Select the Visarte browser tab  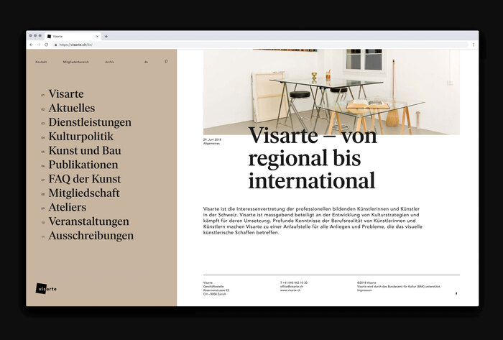tap(73, 36)
